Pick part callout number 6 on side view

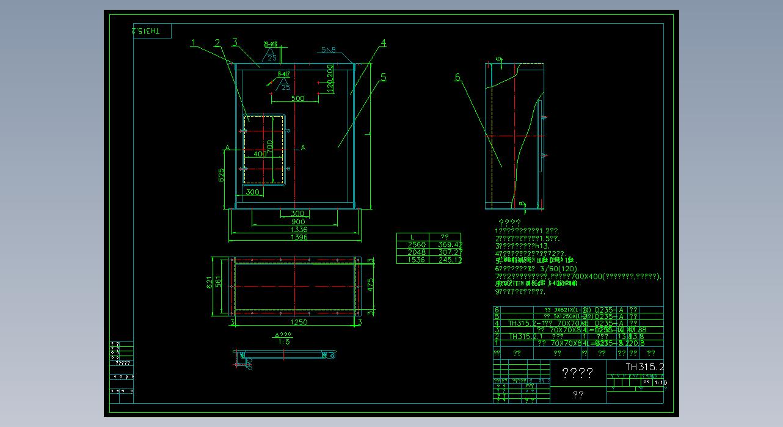pyautogui.click(x=457, y=77)
